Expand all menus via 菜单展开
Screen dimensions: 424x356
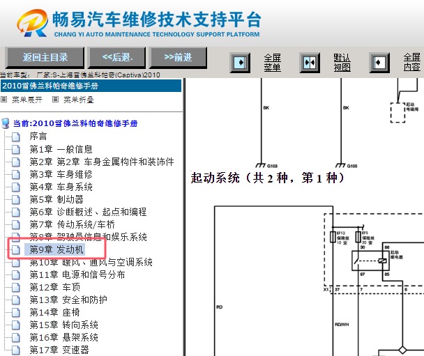pos(27,100)
